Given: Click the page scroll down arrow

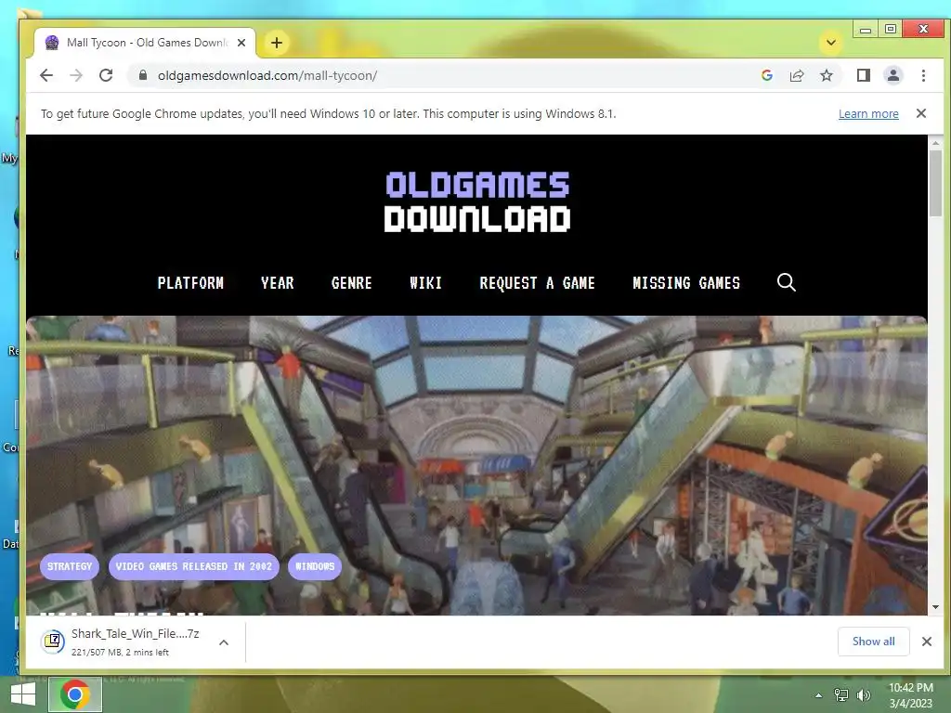Looking at the screenshot, I should (x=935, y=607).
